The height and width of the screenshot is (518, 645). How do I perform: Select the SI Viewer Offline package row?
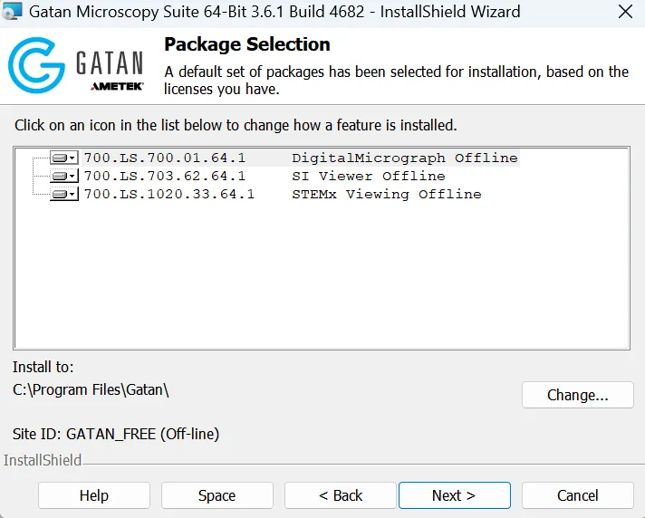click(x=265, y=176)
